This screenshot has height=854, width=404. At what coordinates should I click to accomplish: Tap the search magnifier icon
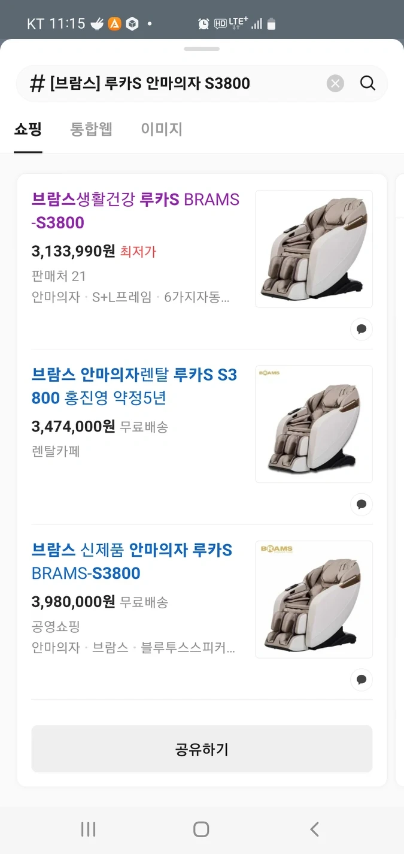(367, 83)
